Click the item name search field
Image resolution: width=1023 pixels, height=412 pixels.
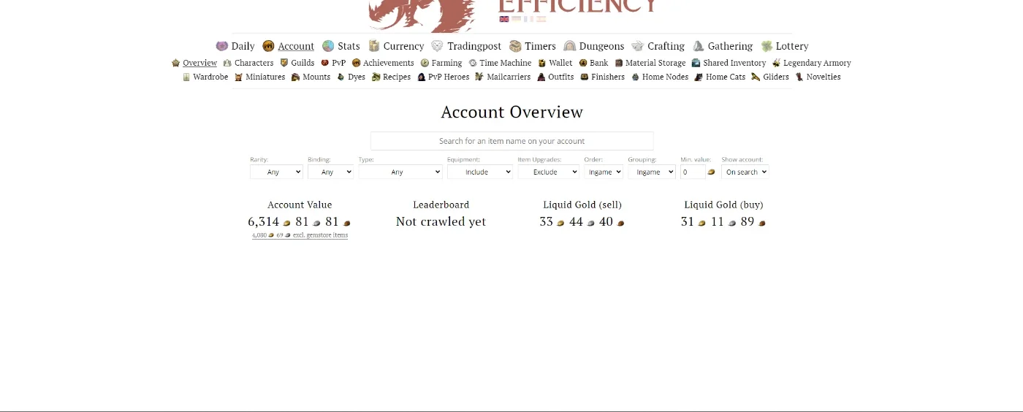512,141
